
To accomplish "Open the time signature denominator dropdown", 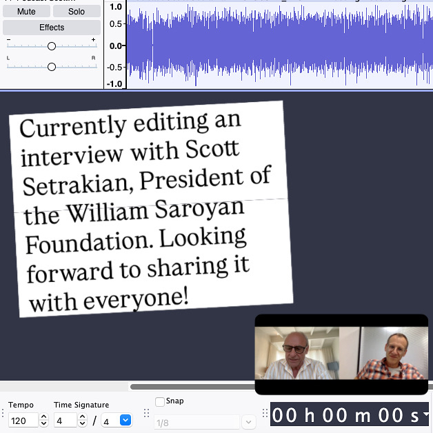I will 125,420.
